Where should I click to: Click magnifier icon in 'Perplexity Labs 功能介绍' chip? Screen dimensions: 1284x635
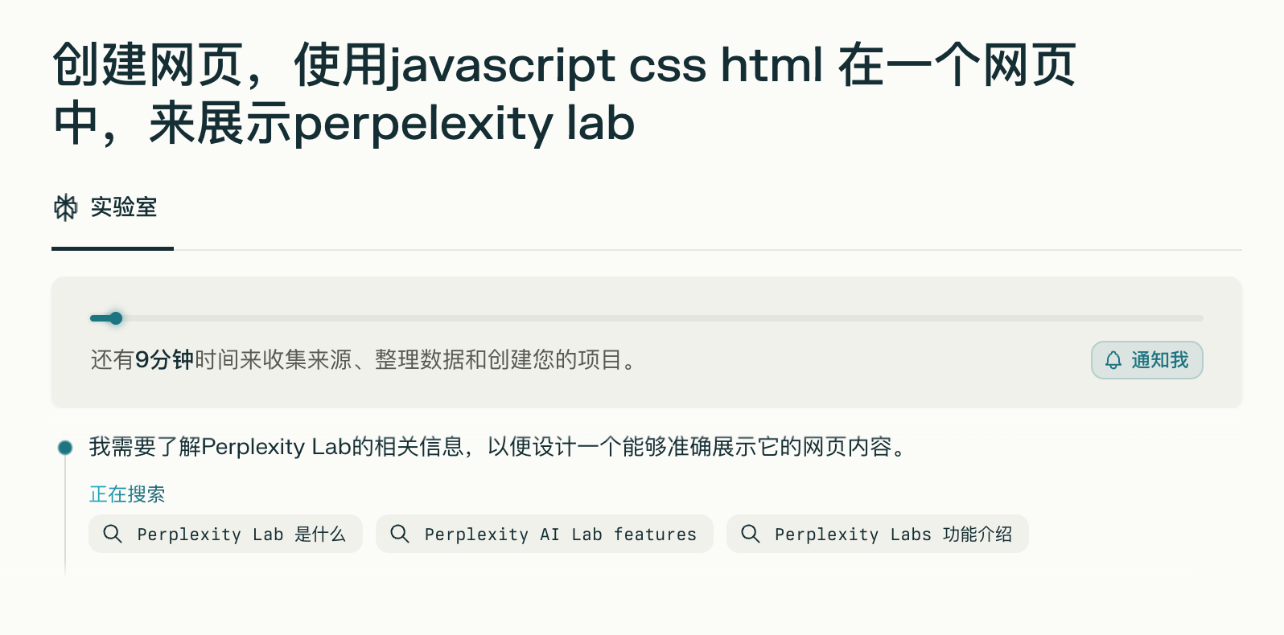tap(750, 534)
